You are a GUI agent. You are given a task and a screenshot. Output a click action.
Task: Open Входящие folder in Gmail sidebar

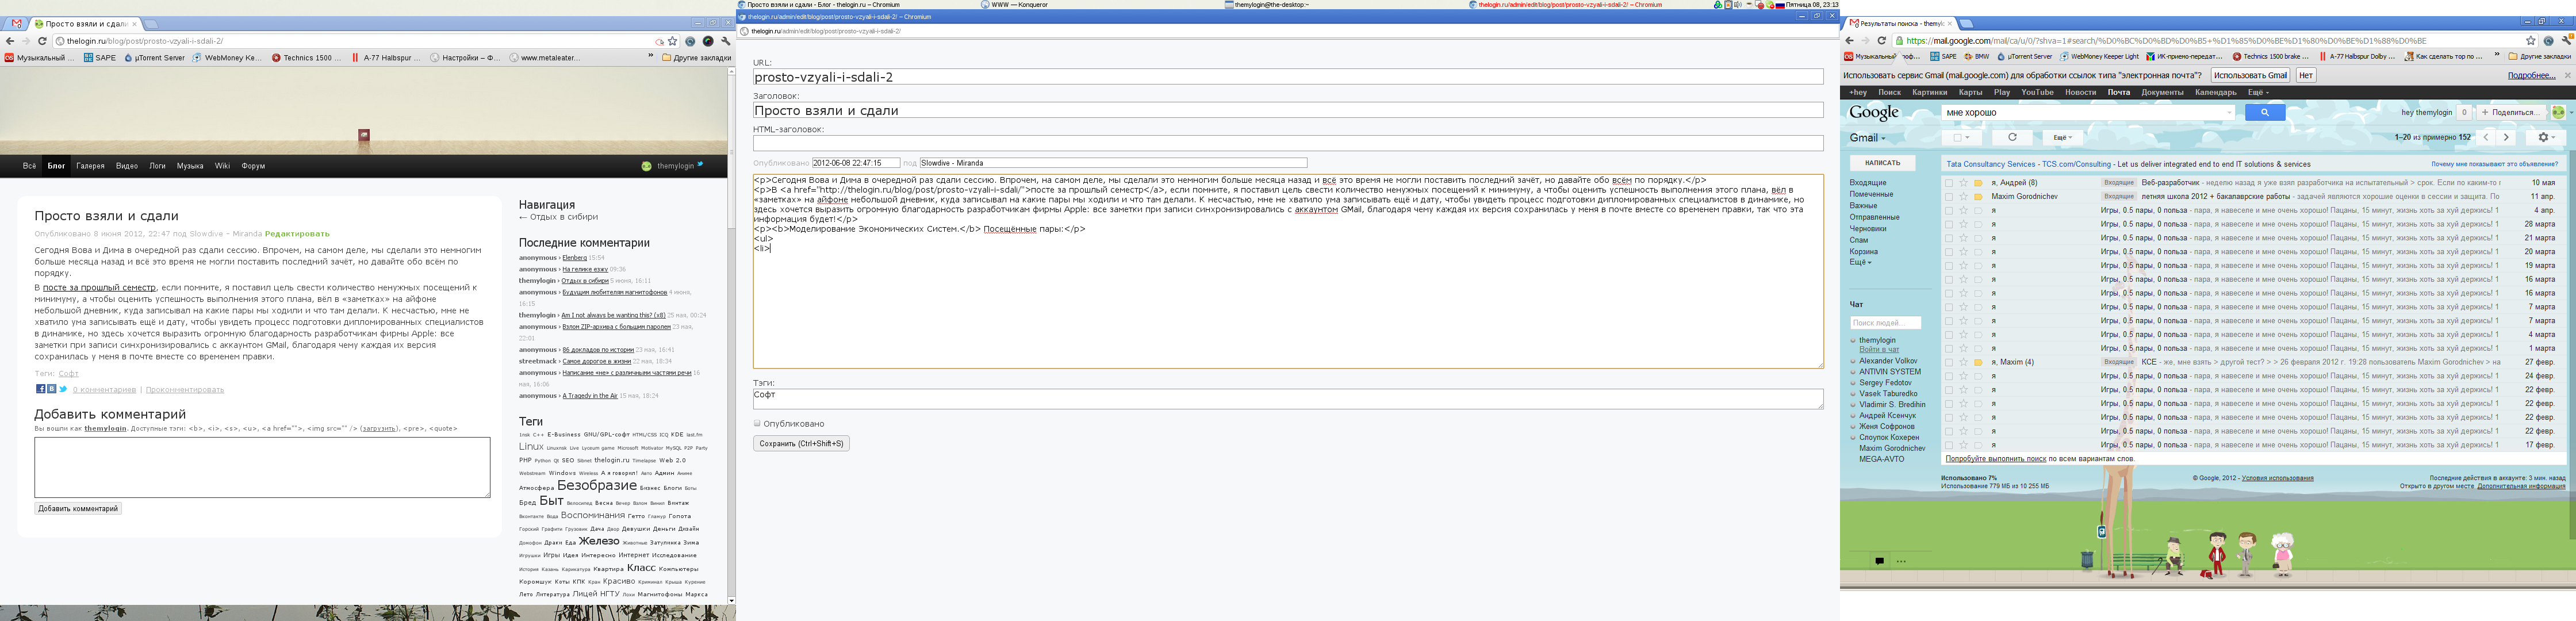point(1868,183)
